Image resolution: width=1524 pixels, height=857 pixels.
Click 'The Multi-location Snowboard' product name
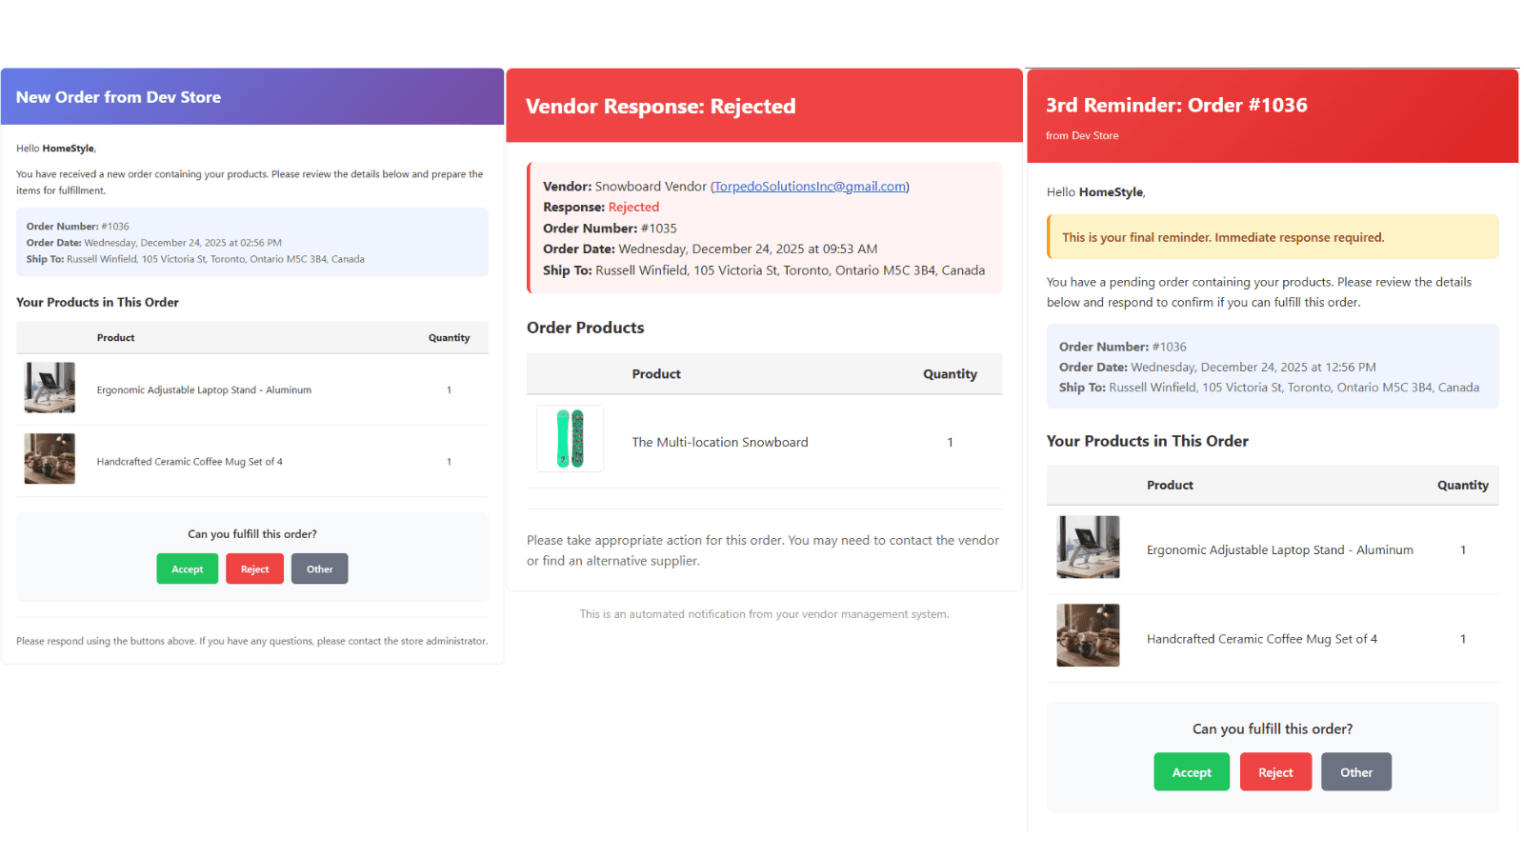(x=720, y=443)
